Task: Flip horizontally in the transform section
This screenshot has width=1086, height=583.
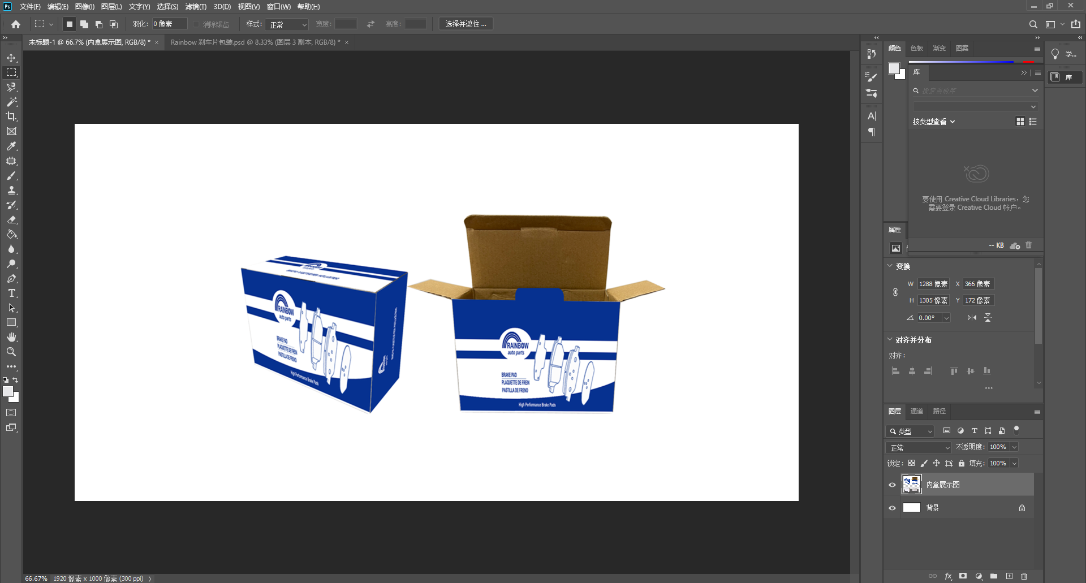Action: [x=972, y=318]
